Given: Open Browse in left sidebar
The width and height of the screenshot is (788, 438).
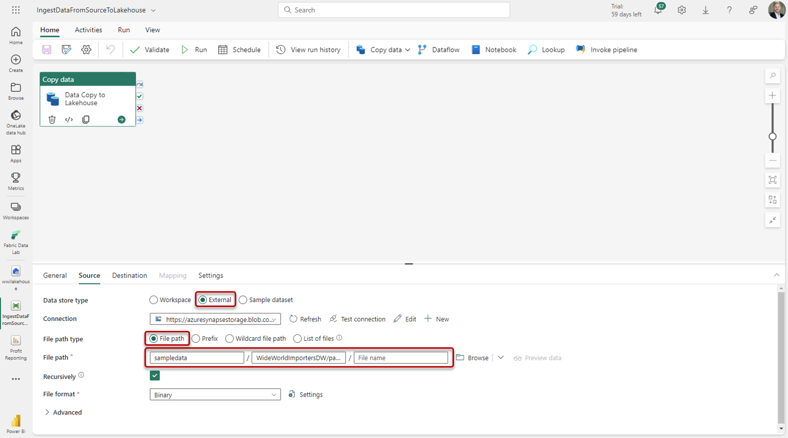Looking at the screenshot, I should tap(16, 91).
